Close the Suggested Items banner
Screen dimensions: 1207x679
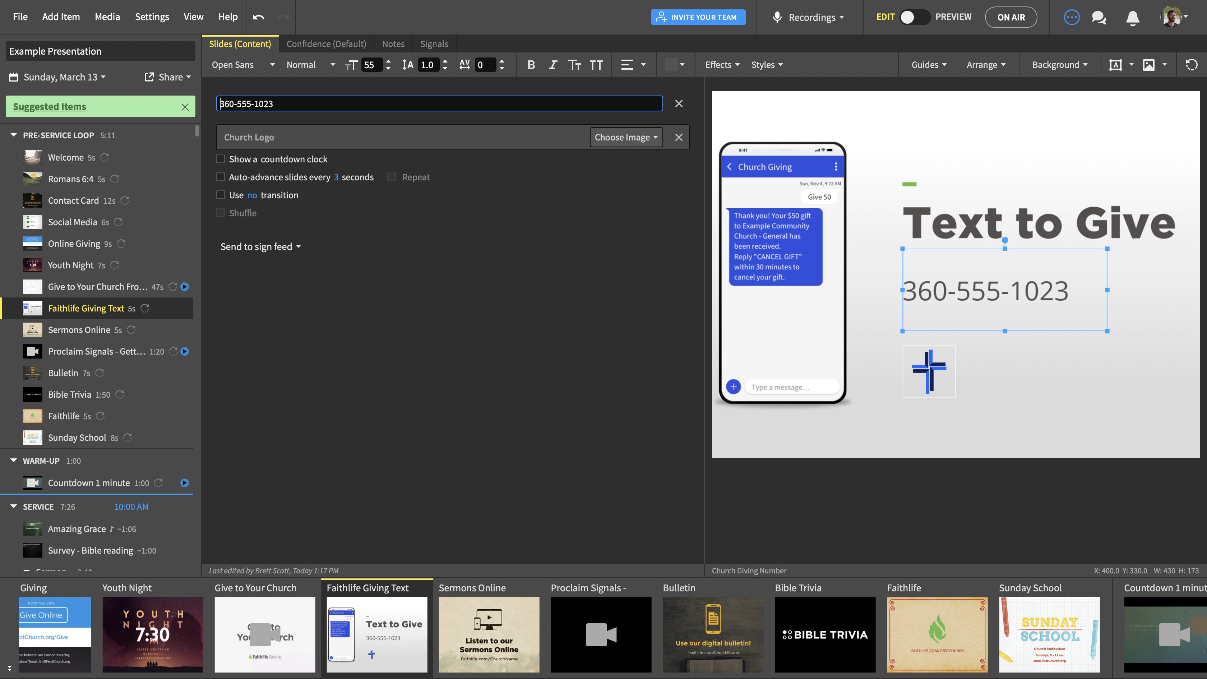tap(185, 107)
